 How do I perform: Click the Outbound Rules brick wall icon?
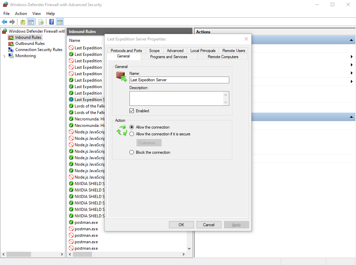pyautogui.click(x=11, y=44)
